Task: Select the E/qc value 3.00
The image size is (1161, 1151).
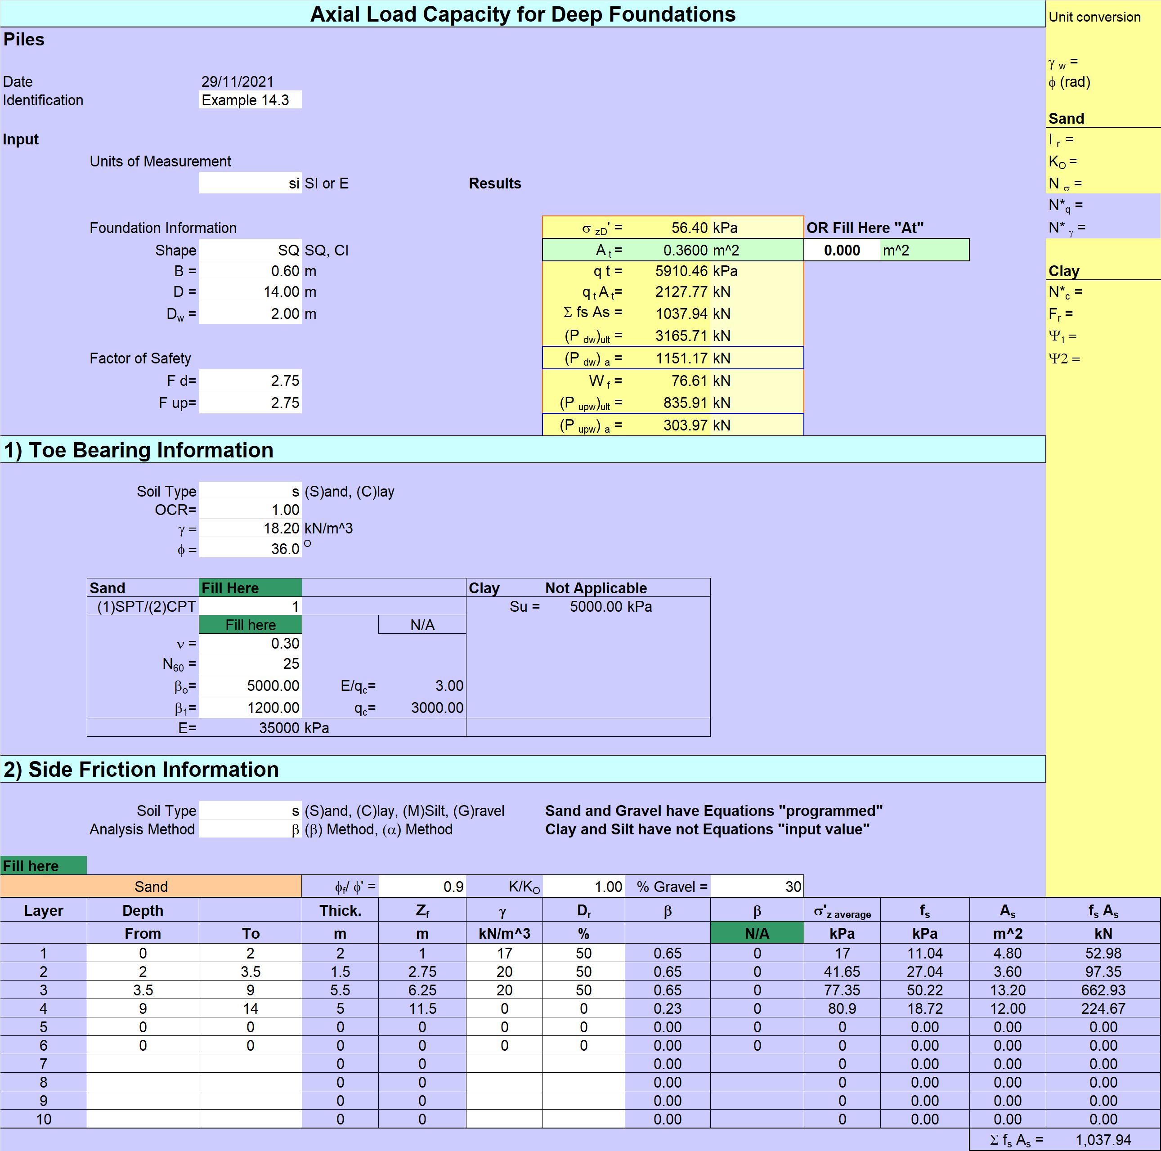Action: click(422, 685)
